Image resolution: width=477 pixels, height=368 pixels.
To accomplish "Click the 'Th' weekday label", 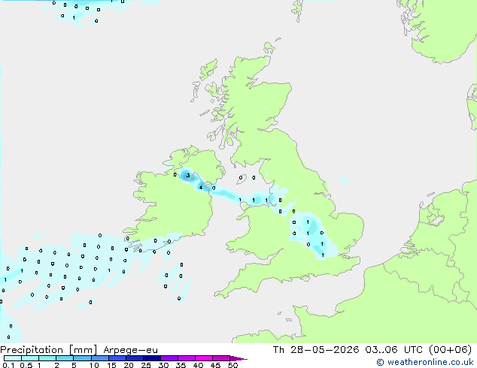I will click(x=278, y=350).
